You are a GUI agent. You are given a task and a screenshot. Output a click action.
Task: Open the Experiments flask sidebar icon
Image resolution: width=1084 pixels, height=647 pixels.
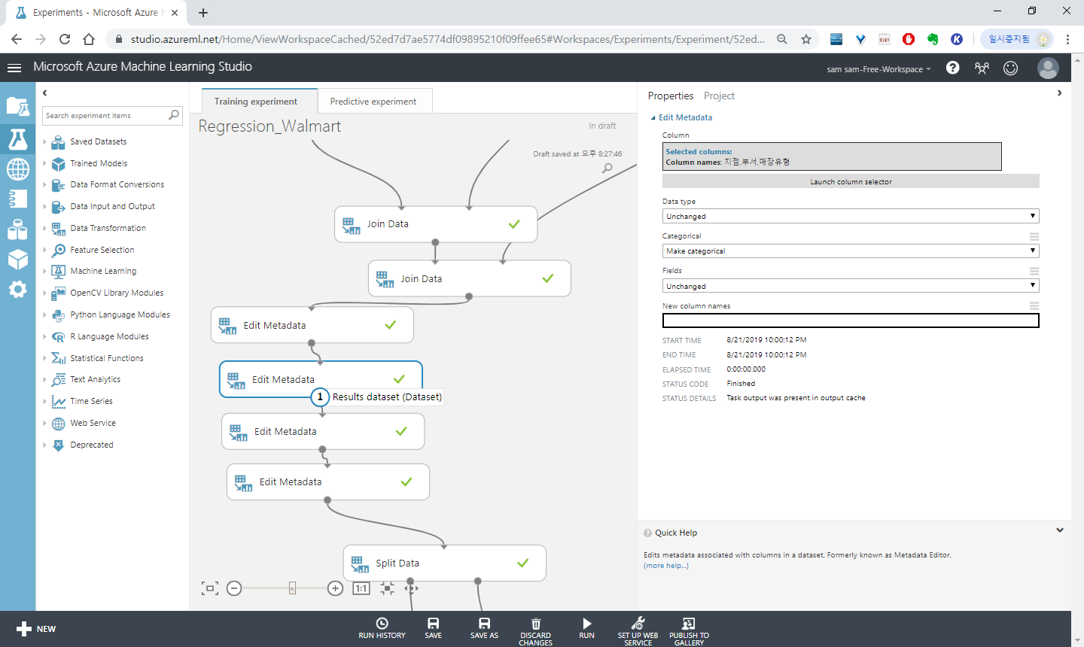(18, 139)
